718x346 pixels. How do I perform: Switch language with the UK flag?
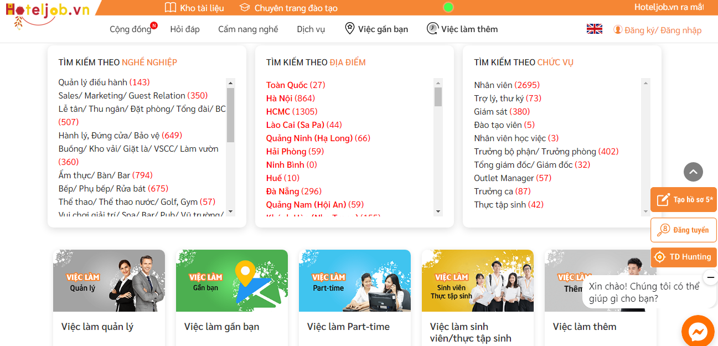pos(595,29)
